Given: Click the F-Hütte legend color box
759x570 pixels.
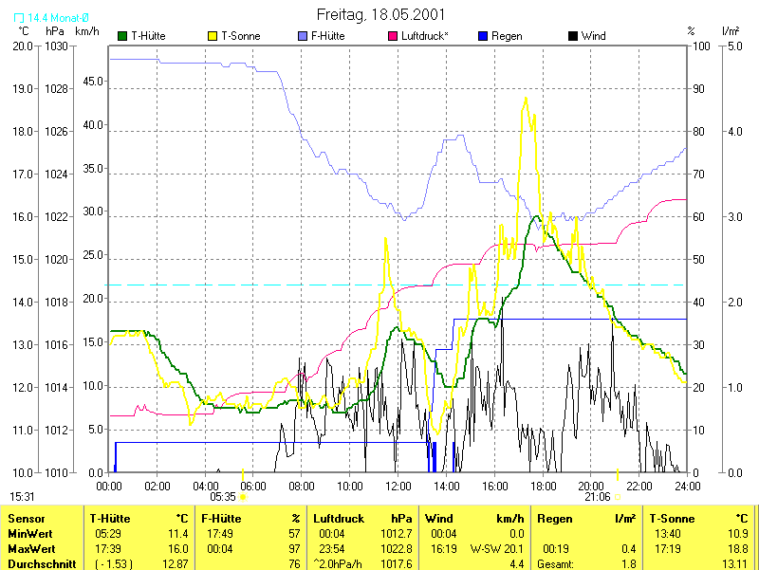Looking at the screenshot, I should [x=303, y=36].
